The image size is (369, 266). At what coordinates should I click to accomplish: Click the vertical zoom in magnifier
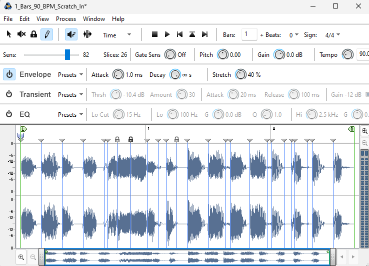pos(364,131)
